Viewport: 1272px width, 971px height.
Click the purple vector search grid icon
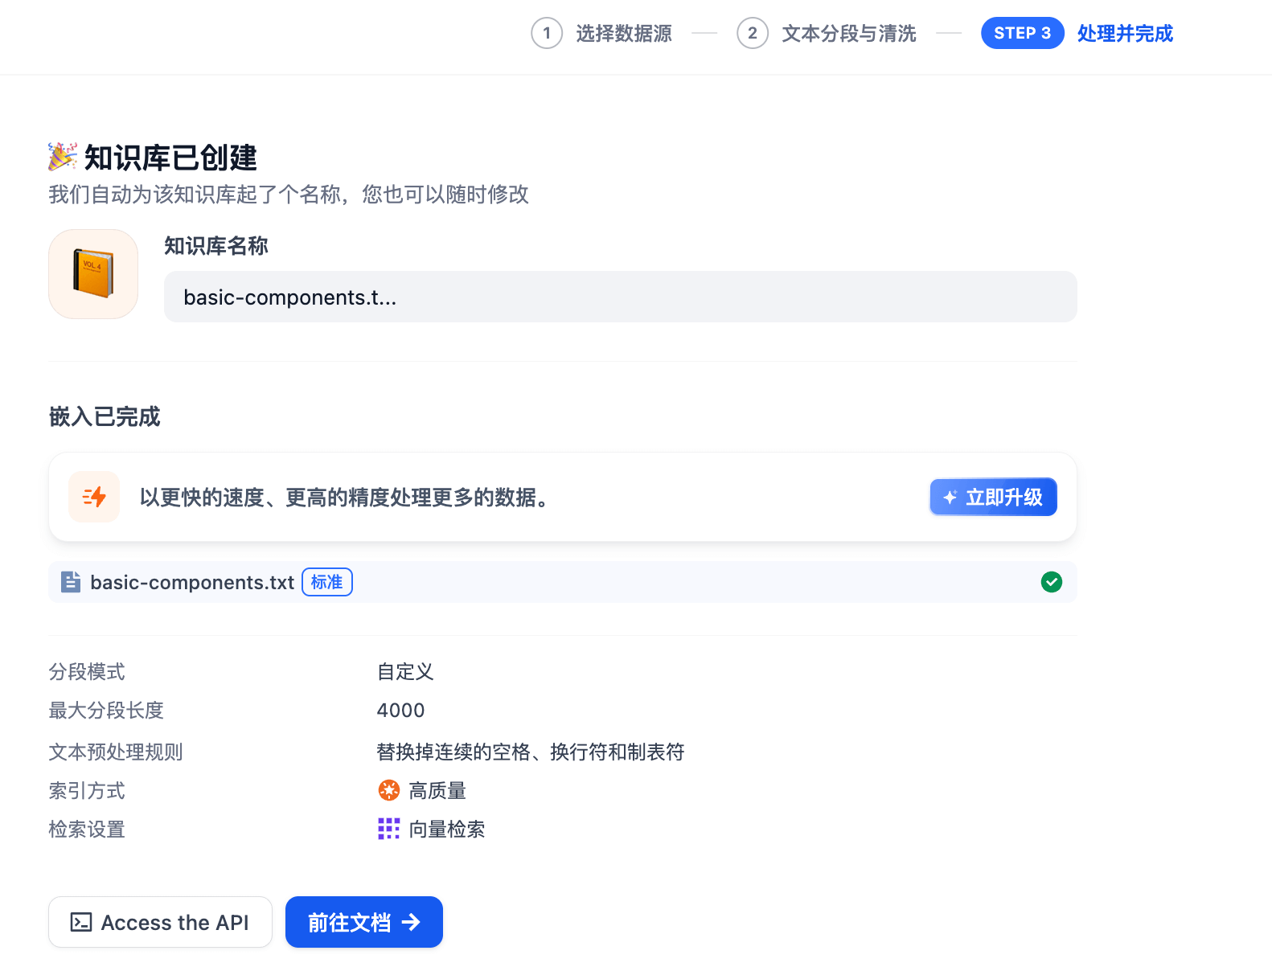(x=388, y=829)
